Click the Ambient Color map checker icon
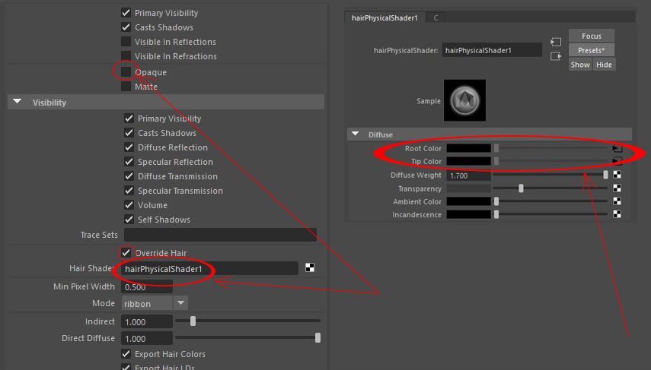Viewport: 651px width, 370px height. (617, 201)
